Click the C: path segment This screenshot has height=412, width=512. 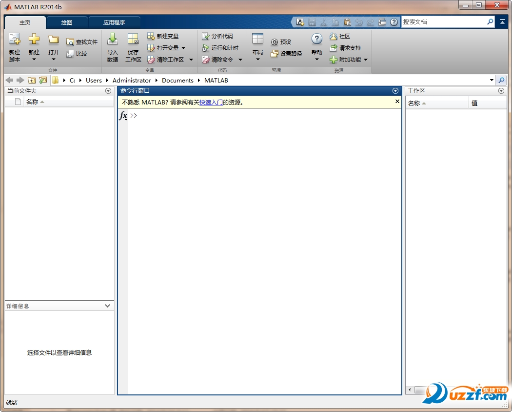coord(73,80)
